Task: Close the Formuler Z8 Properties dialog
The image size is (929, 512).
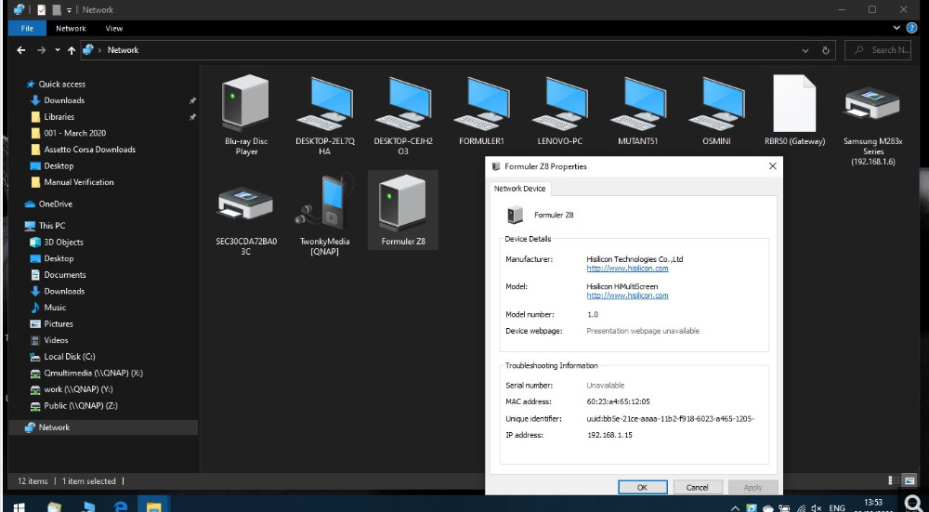Action: pyautogui.click(x=772, y=166)
